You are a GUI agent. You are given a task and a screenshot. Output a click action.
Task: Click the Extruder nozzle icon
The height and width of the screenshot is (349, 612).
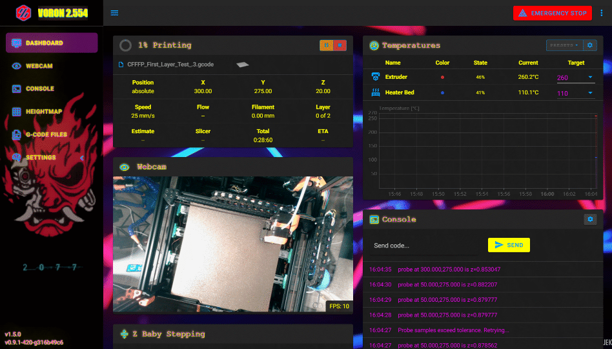pyautogui.click(x=375, y=77)
